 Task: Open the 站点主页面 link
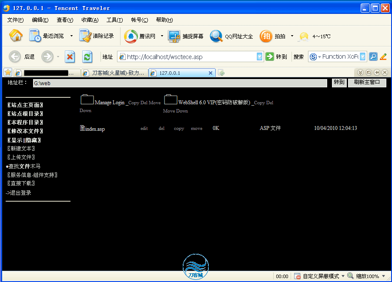coord(25,105)
